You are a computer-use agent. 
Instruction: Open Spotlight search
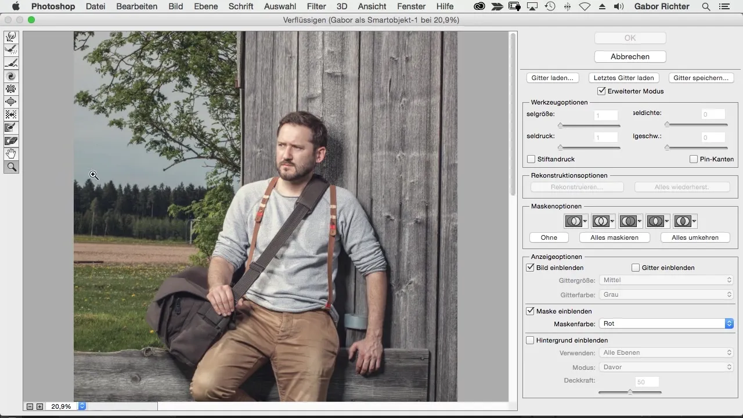point(706,7)
